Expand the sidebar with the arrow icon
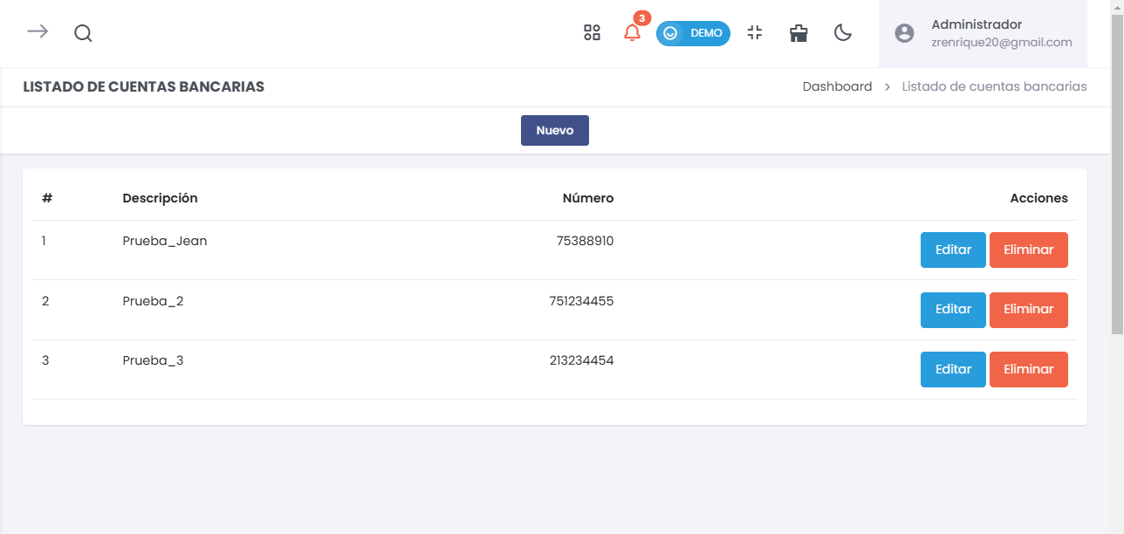The image size is (1124, 534). 37,32
